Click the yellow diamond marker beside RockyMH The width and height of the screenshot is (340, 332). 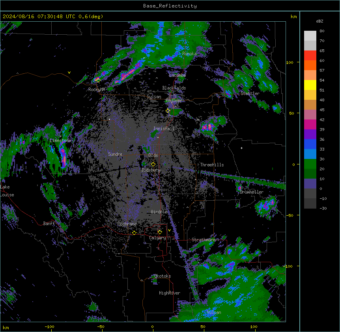[x=98, y=80]
